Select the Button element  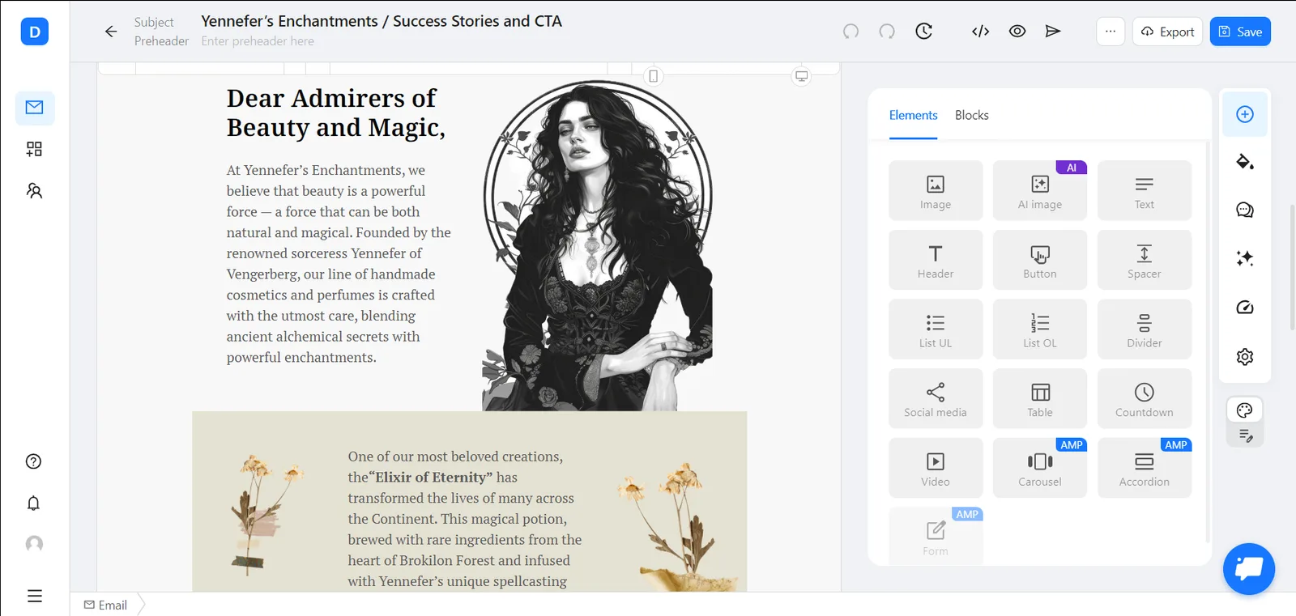tap(1040, 260)
